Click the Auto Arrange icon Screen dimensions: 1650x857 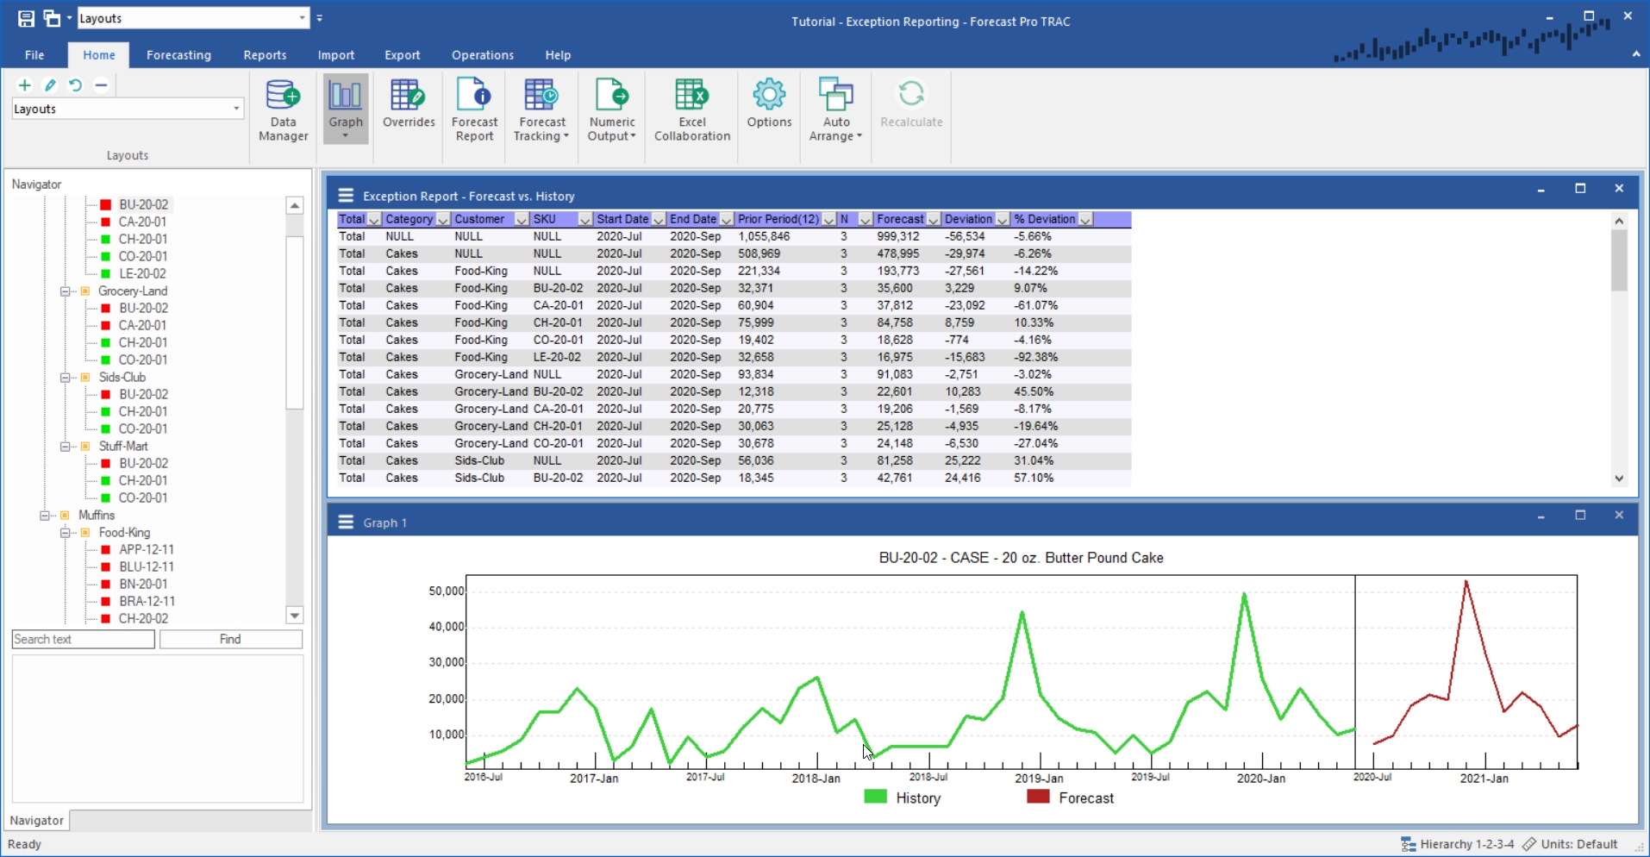(x=835, y=96)
